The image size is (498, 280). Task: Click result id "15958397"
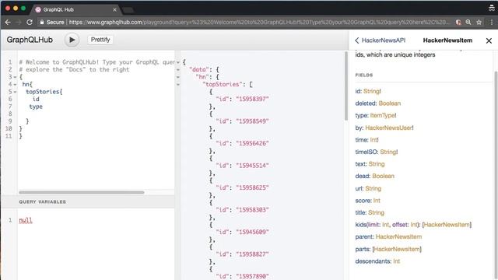(252, 99)
